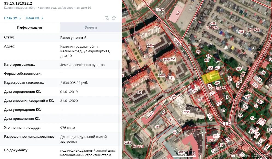Click parcel label 46 on the map

[x=157, y=127]
